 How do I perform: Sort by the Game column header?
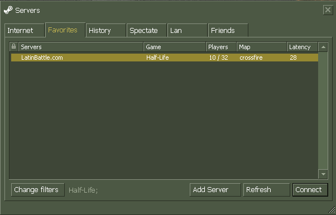pos(175,47)
